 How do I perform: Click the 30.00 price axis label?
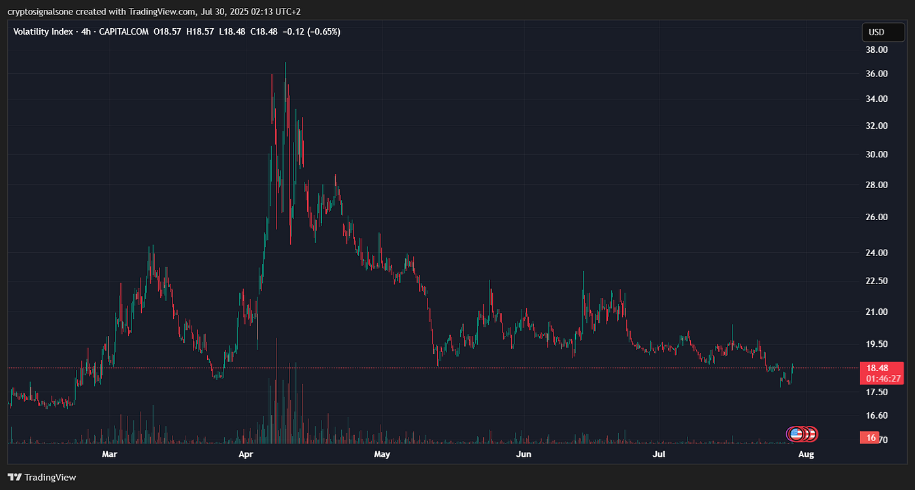click(877, 155)
